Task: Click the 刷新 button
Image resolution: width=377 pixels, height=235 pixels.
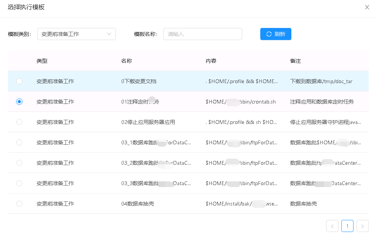Action: [x=276, y=34]
